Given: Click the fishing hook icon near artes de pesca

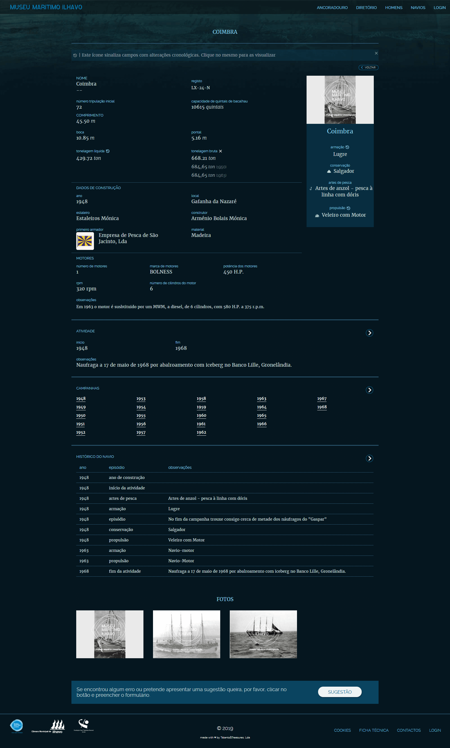Looking at the screenshot, I should pyautogui.click(x=311, y=188).
